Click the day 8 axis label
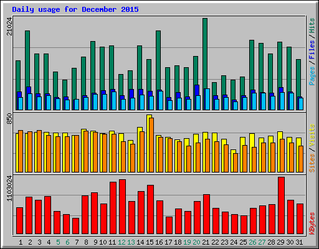Viewport: 319px width, 249px height. point(86,242)
